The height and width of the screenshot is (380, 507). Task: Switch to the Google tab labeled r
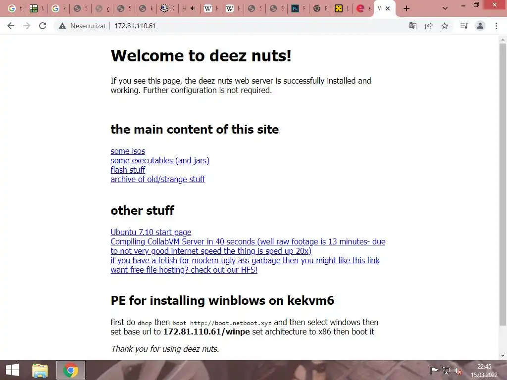[x=58, y=8]
